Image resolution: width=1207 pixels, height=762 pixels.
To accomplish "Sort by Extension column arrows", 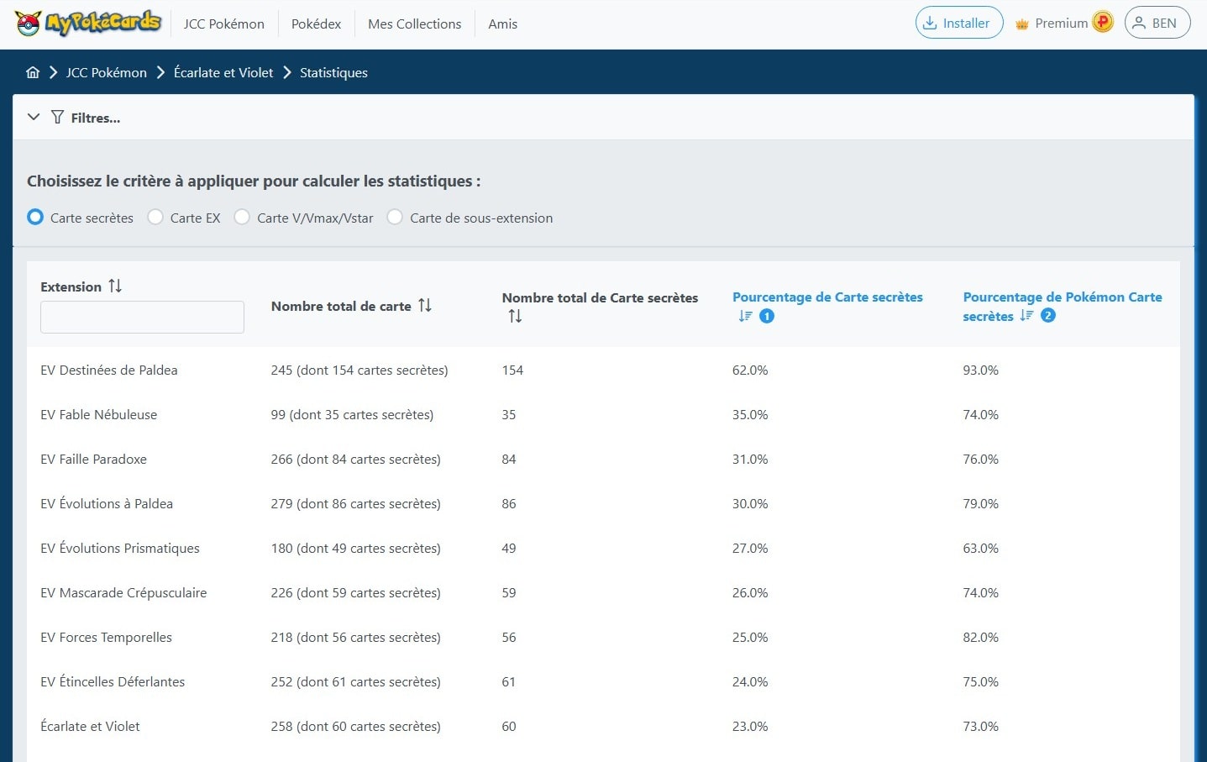I will (115, 286).
